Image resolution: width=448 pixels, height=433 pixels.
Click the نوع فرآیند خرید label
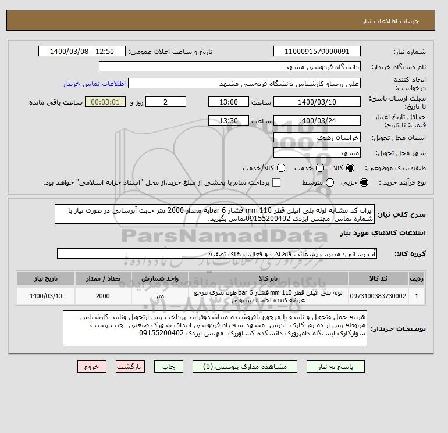[402, 182]
